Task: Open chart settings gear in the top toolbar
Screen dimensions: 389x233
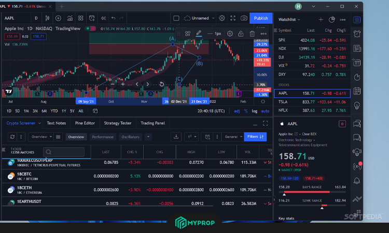Action: (222, 18)
